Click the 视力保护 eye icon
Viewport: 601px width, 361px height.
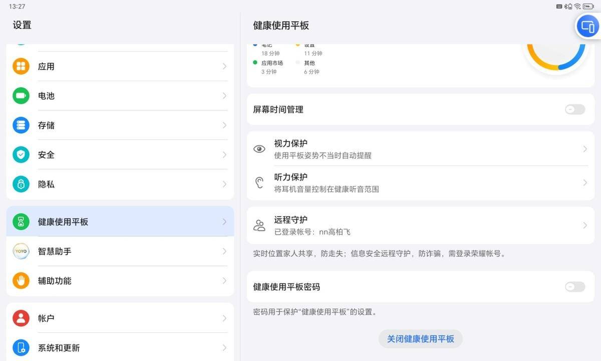(x=259, y=148)
